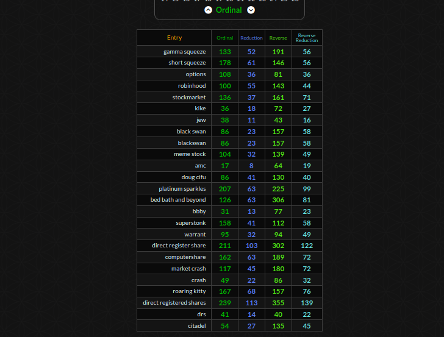Select the 'robinhood' entry
The image size is (444, 337).
click(x=192, y=86)
